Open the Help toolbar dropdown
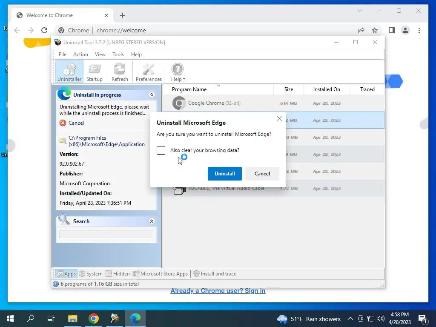The image size is (436, 327). [178, 72]
